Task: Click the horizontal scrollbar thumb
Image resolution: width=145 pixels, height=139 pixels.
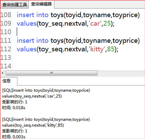Action: pos(52,73)
